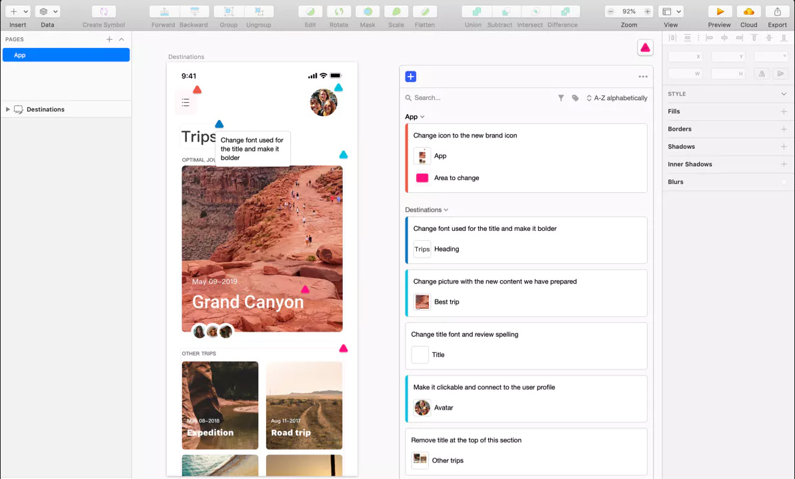Open the Data toolbar dropdown
The image size is (795, 479).
coord(47,11)
